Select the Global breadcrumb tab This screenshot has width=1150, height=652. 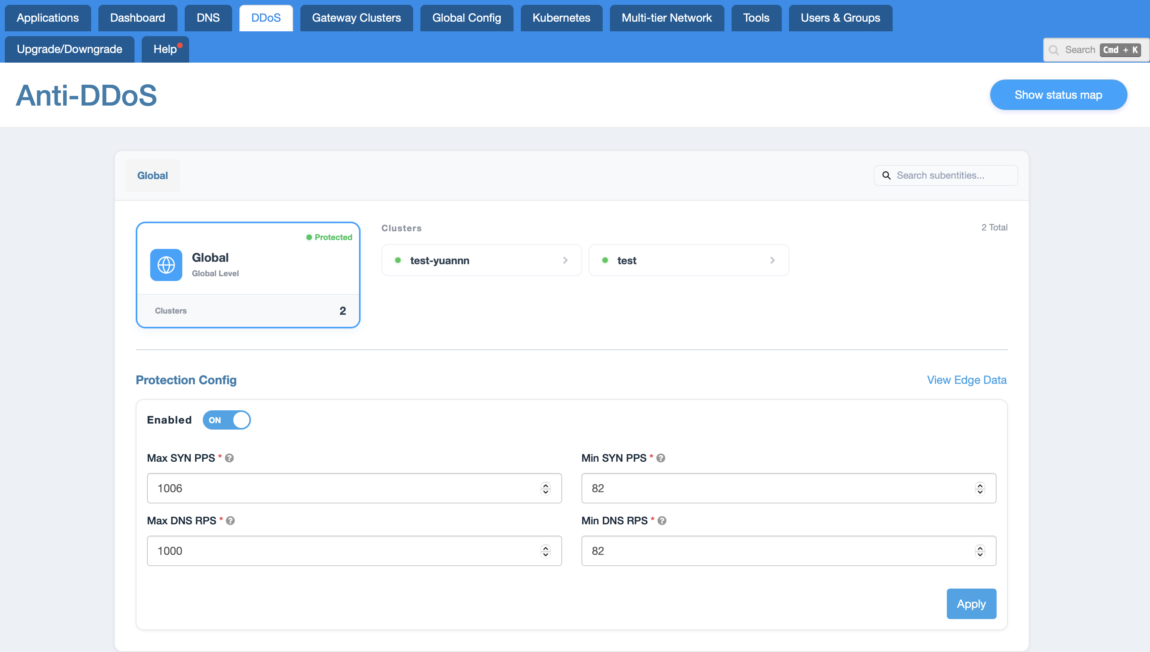153,175
